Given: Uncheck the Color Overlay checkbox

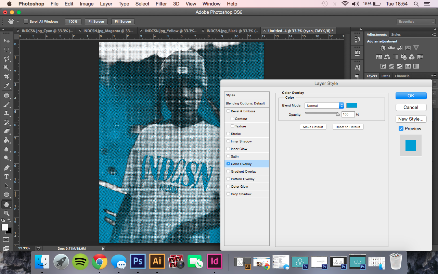Looking at the screenshot, I should 228,164.
